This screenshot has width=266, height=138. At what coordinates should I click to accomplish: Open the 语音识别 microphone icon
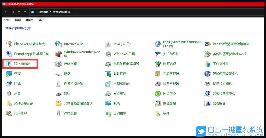click(58, 113)
